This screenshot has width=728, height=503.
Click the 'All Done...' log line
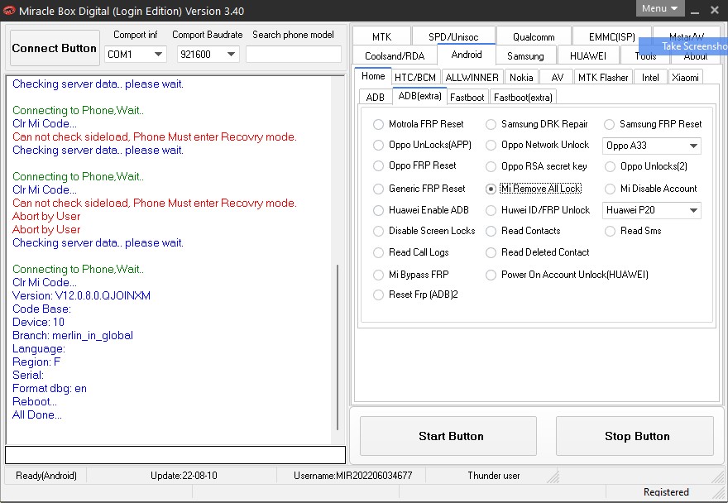pos(36,414)
